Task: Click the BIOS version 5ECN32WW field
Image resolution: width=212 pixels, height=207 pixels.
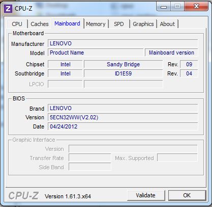Action: [x=123, y=117]
